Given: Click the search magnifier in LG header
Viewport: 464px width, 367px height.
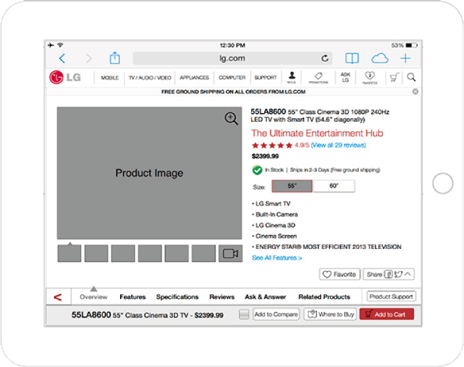Looking at the screenshot, I should click(x=411, y=77).
